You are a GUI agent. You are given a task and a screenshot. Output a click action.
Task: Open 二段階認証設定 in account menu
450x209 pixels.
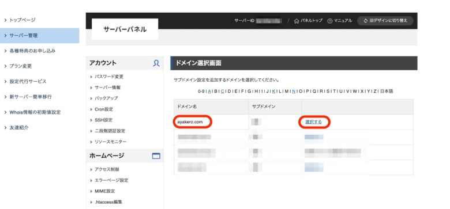[x=110, y=131]
